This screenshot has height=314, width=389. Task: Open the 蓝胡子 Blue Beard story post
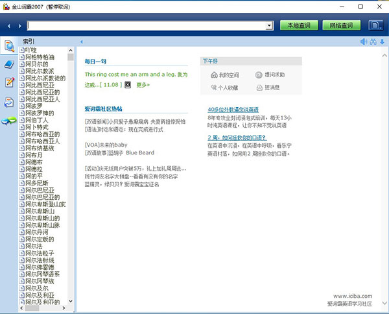[119, 152]
